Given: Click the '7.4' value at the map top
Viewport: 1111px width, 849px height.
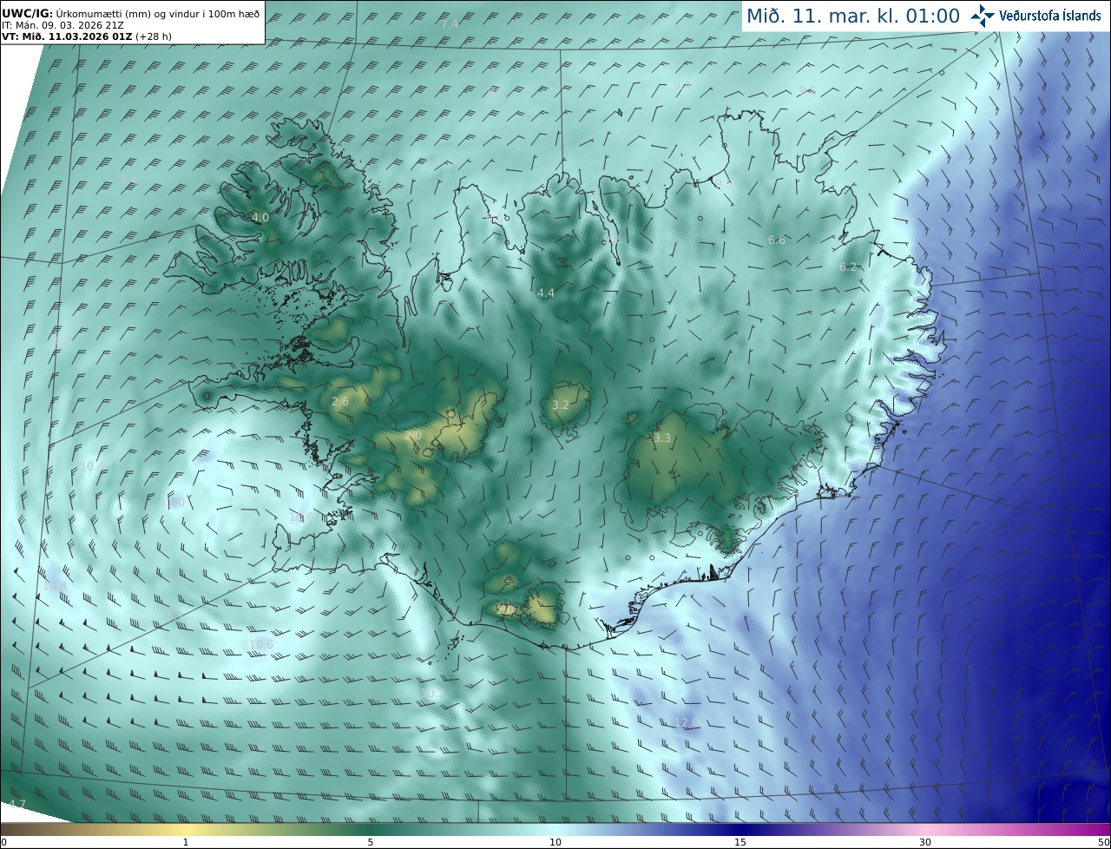Looking at the screenshot, I should pos(450,23).
